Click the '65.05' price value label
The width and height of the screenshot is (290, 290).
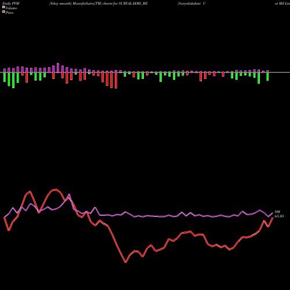pos(279,216)
